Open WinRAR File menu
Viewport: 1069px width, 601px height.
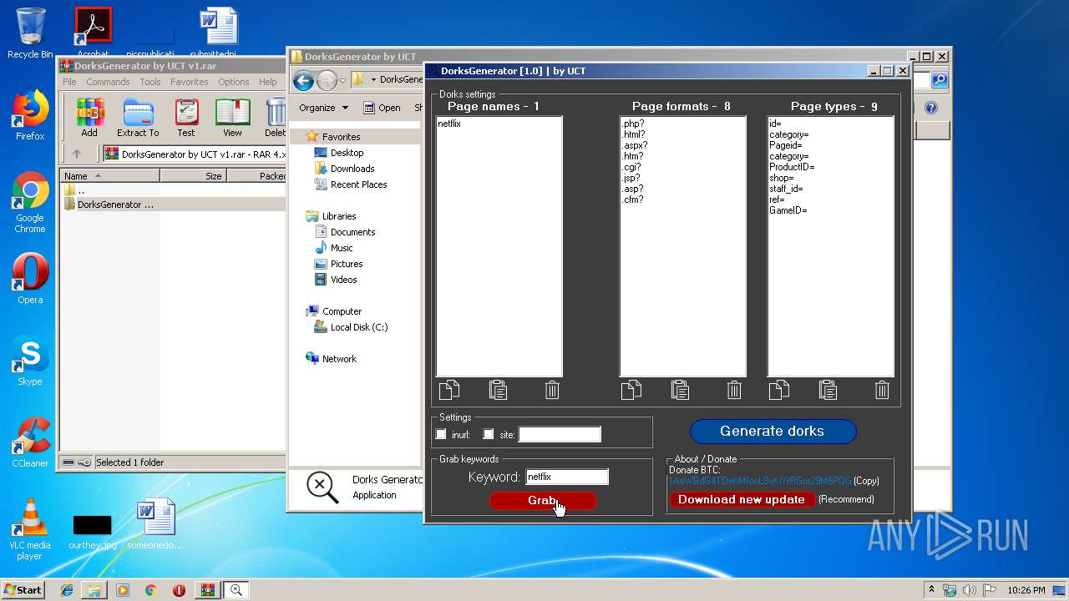[x=69, y=82]
